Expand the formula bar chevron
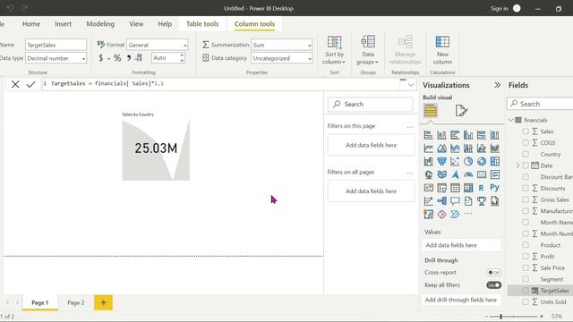This screenshot has height=322, width=573. tap(411, 85)
